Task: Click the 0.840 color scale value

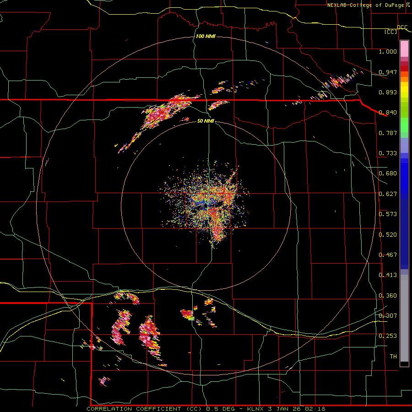Action: click(388, 113)
